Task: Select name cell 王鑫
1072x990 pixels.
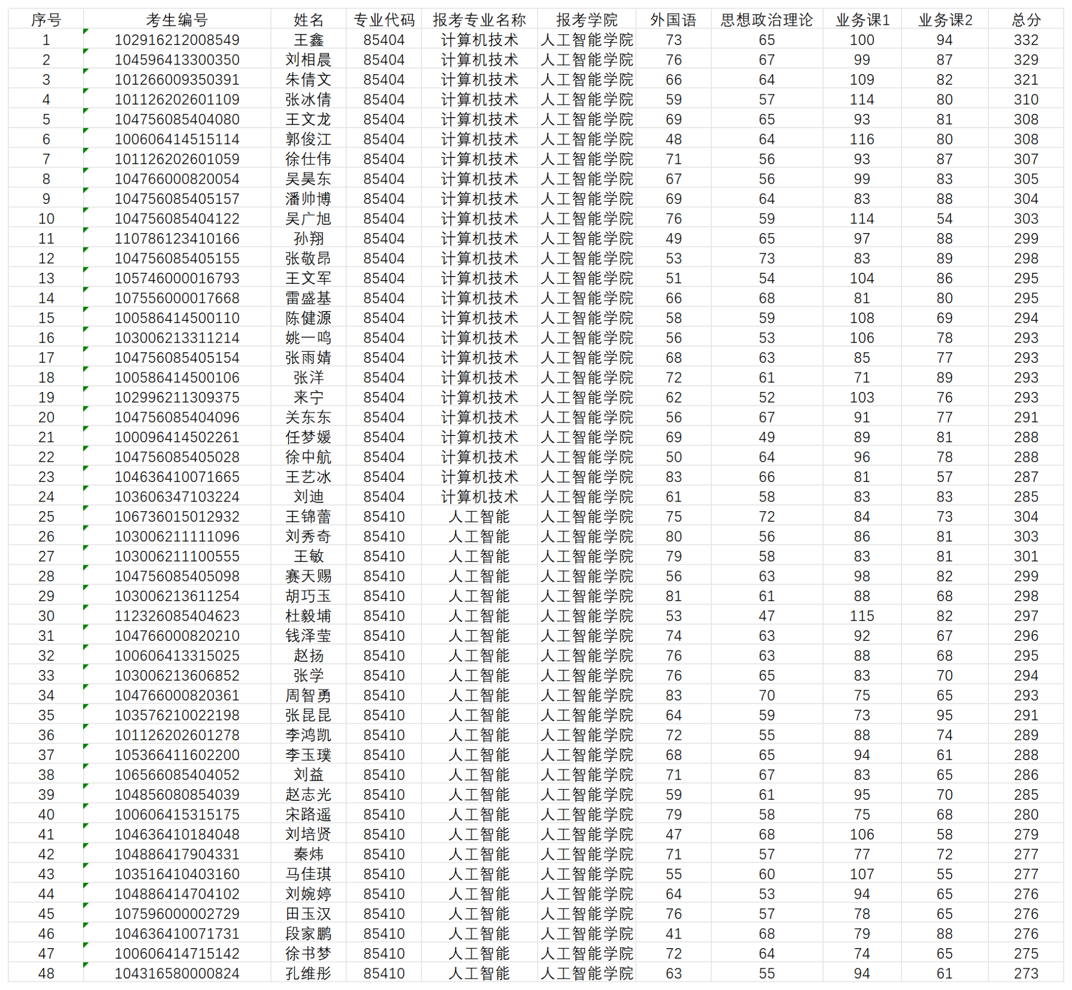Action: tap(309, 40)
